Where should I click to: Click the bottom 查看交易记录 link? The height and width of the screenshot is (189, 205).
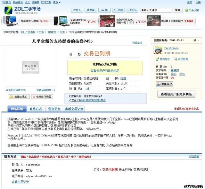[x=20, y=182]
